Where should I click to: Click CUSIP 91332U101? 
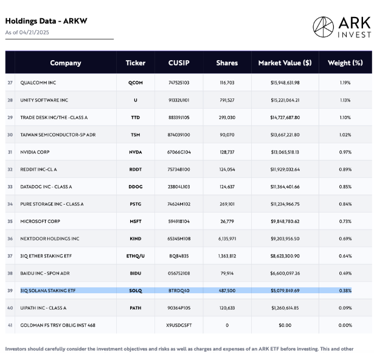pyautogui.click(x=179, y=100)
